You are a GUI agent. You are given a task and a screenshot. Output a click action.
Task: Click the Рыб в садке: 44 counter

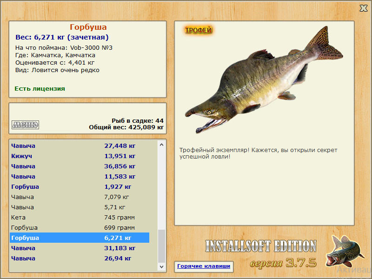pos(138,121)
